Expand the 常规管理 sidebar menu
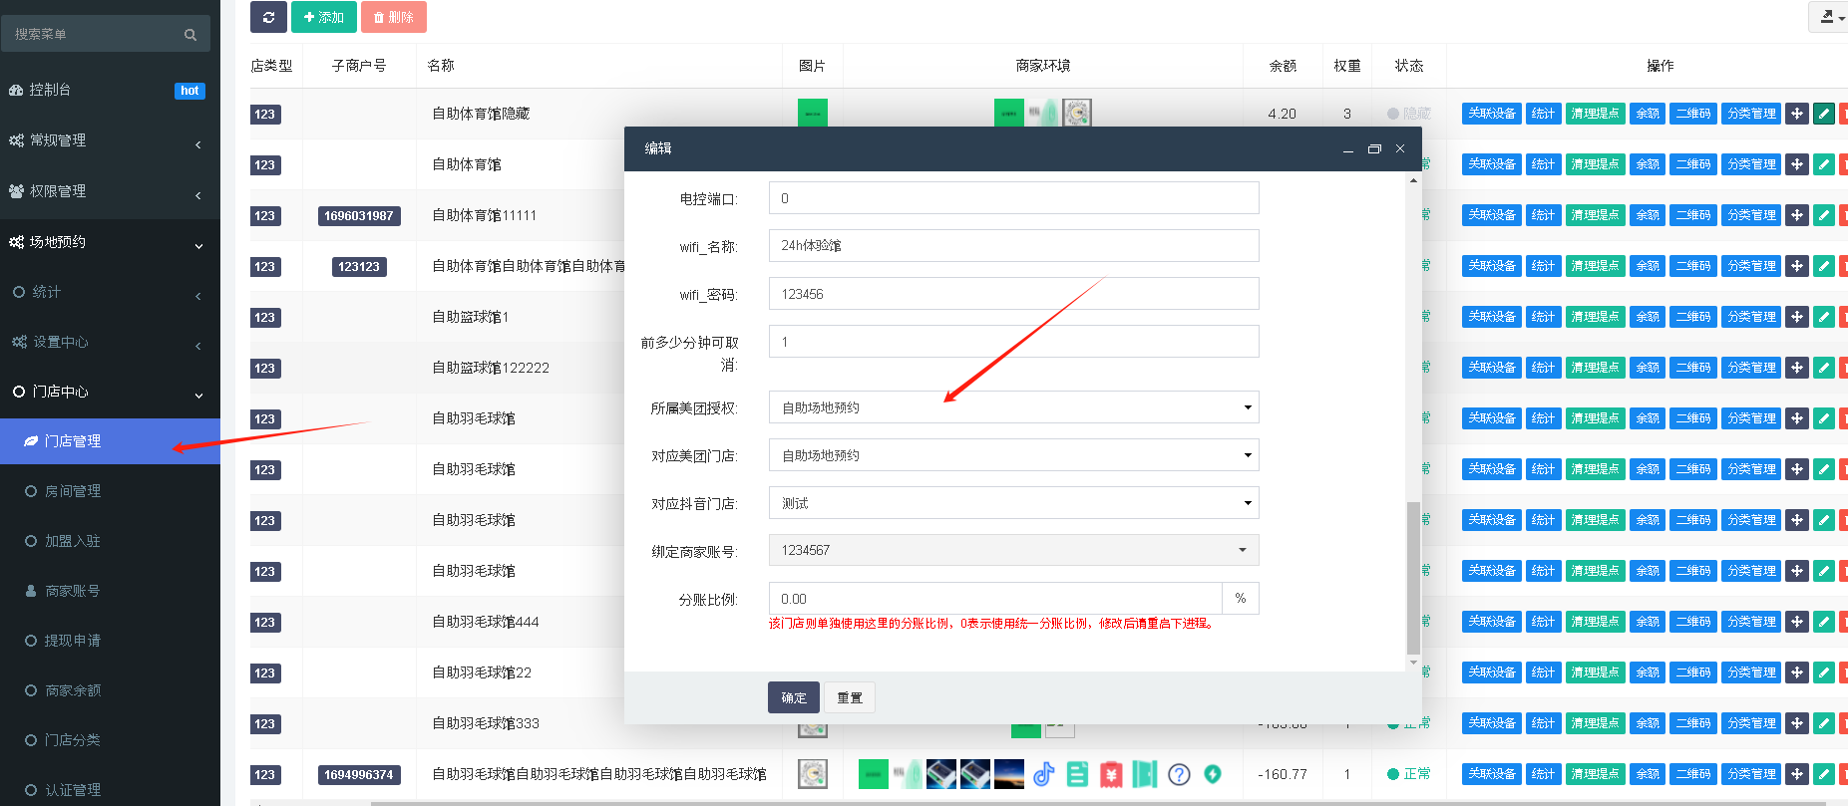 pos(110,140)
